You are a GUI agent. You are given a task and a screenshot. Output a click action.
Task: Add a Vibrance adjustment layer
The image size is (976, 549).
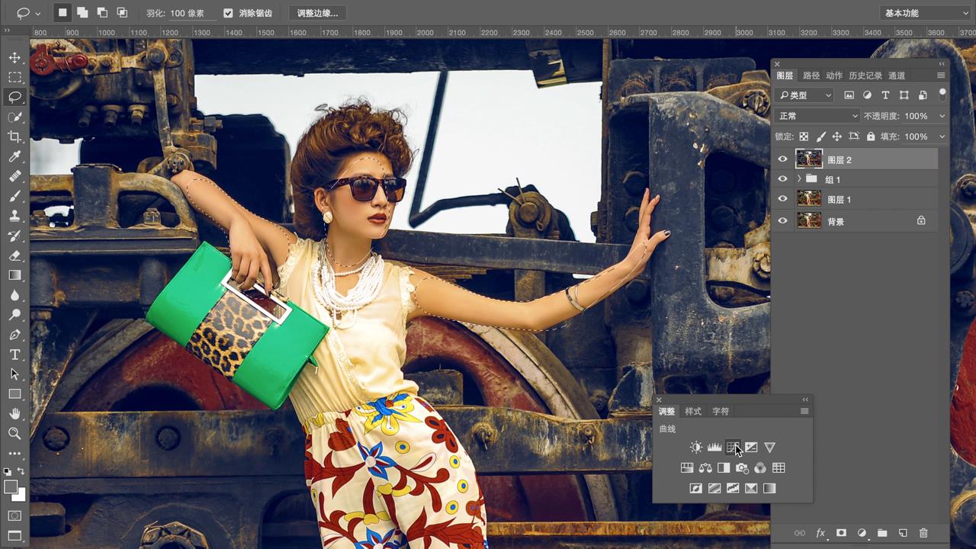(x=769, y=448)
